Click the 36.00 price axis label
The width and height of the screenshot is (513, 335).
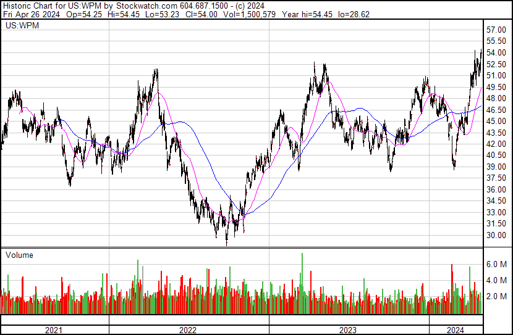[496, 190]
